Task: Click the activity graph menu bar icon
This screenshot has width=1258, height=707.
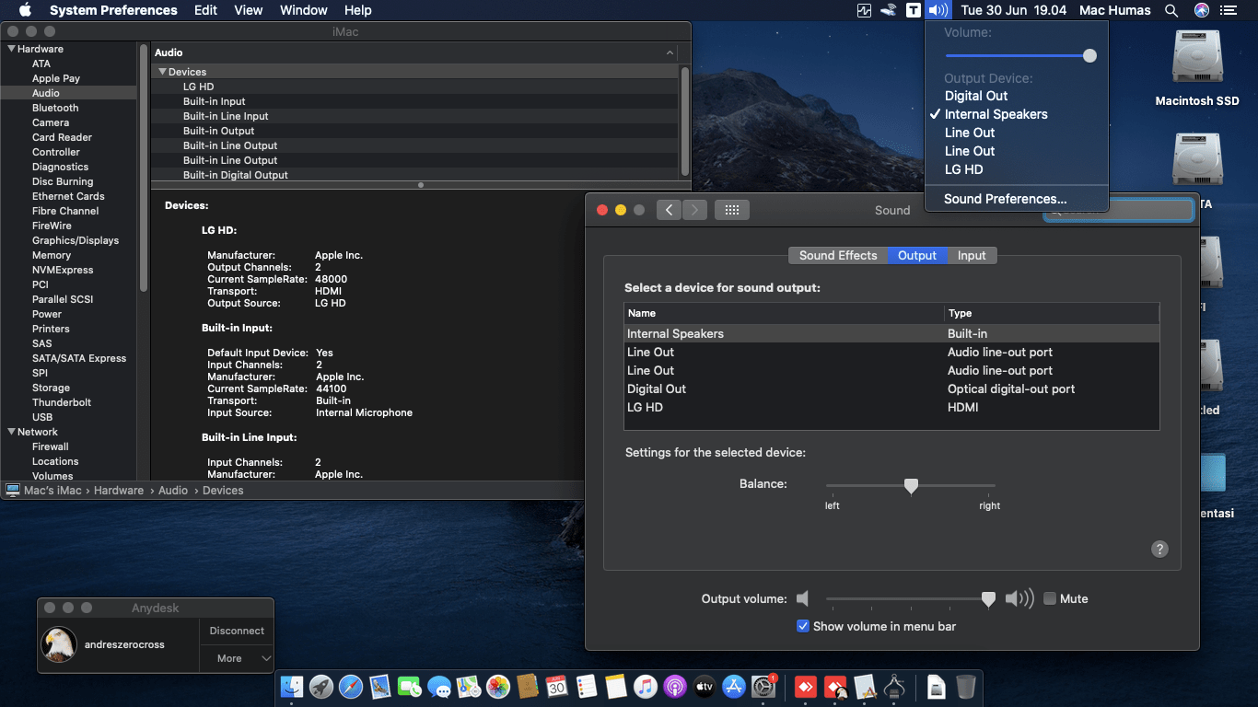Action: (x=864, y=10)
